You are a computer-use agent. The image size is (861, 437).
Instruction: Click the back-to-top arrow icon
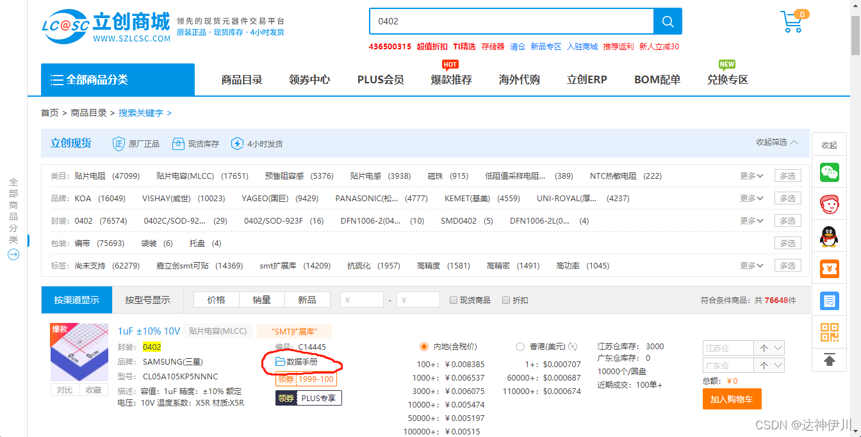point(830,360)
